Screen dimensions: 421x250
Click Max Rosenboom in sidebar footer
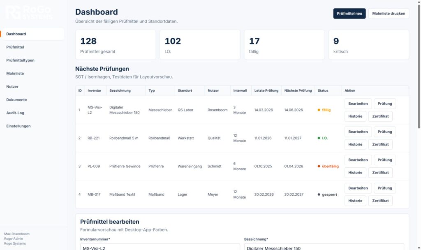click(17, 234)
